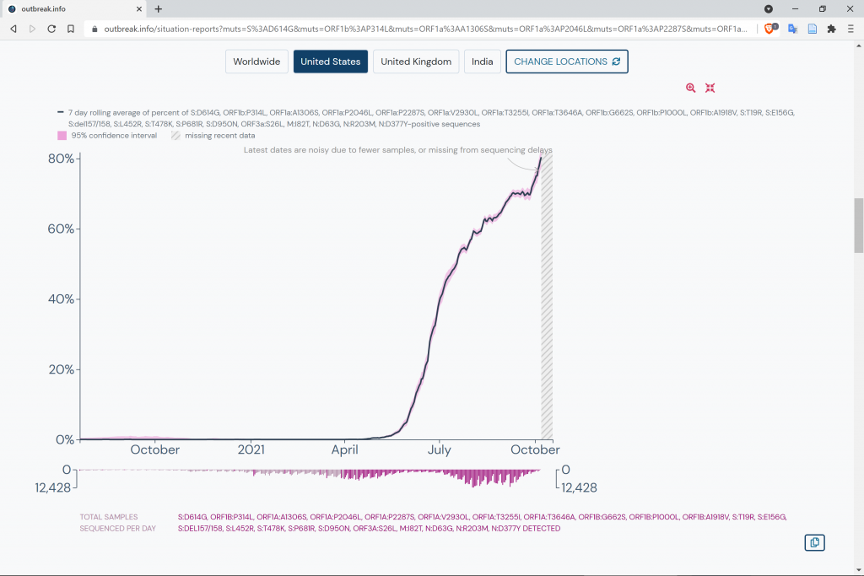Click the CHANGE LOCATIONS button
This screenshot has height=576, width=864.
point(566,62)
